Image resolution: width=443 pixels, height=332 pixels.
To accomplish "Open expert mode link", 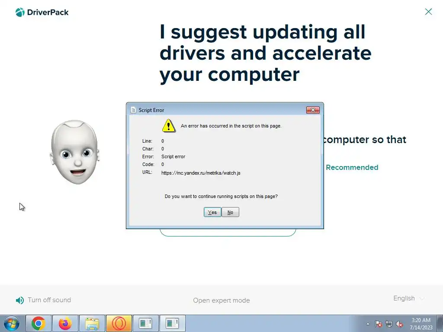I will click(x=221, y=300).
